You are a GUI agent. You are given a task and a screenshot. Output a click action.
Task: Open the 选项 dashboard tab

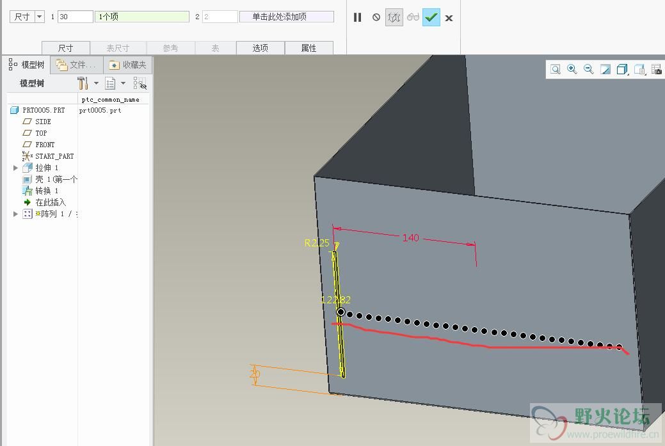point(260,48)
